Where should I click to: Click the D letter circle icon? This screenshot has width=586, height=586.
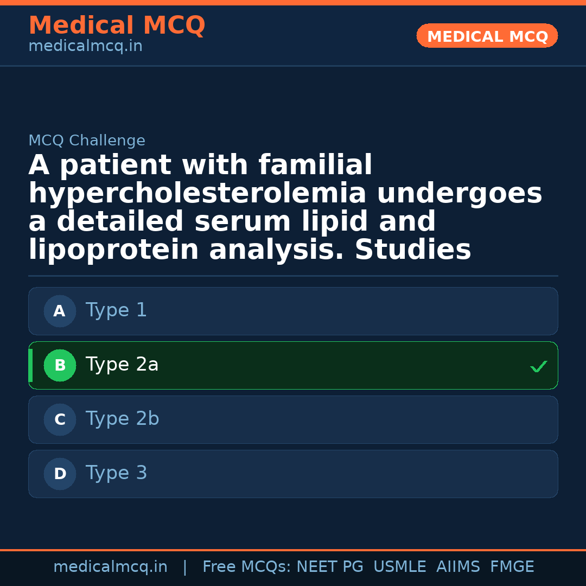tap(60, 474)
